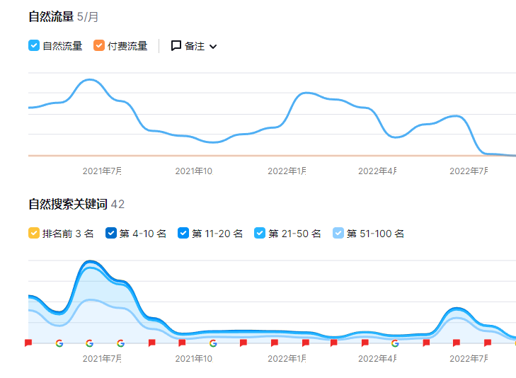Click the Google marker beneath the tallest keyword peak

coord(89,343)
